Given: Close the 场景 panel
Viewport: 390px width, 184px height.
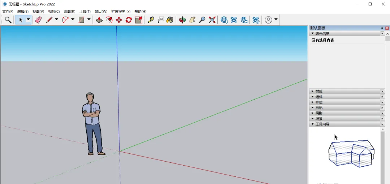Looking at the screenshot, I should point(382,119).
